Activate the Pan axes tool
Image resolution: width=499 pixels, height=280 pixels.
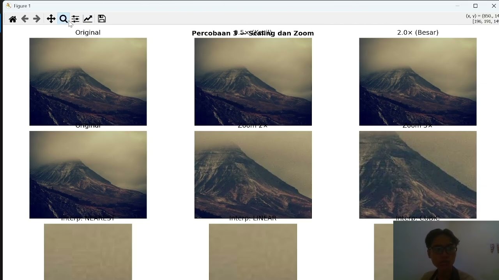pos(51,19)
